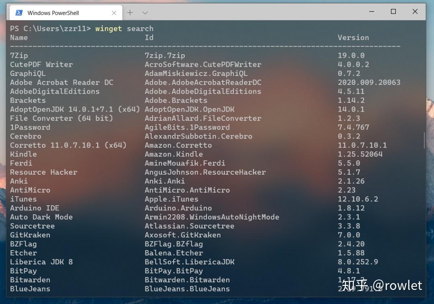
Task: Click the Adobe.AdobeAcrobatReaderDC package Id
Action: pos(203,82)
